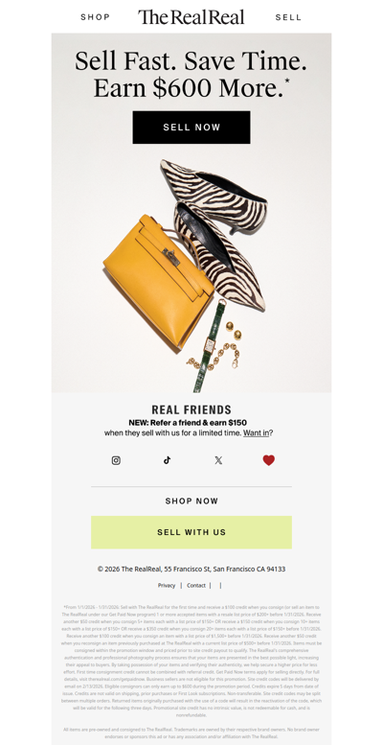Click the "Sell Fast. Save Time." headline
Image resolution: width=383 pixels, height=745 pixels.
pos(191,60)
